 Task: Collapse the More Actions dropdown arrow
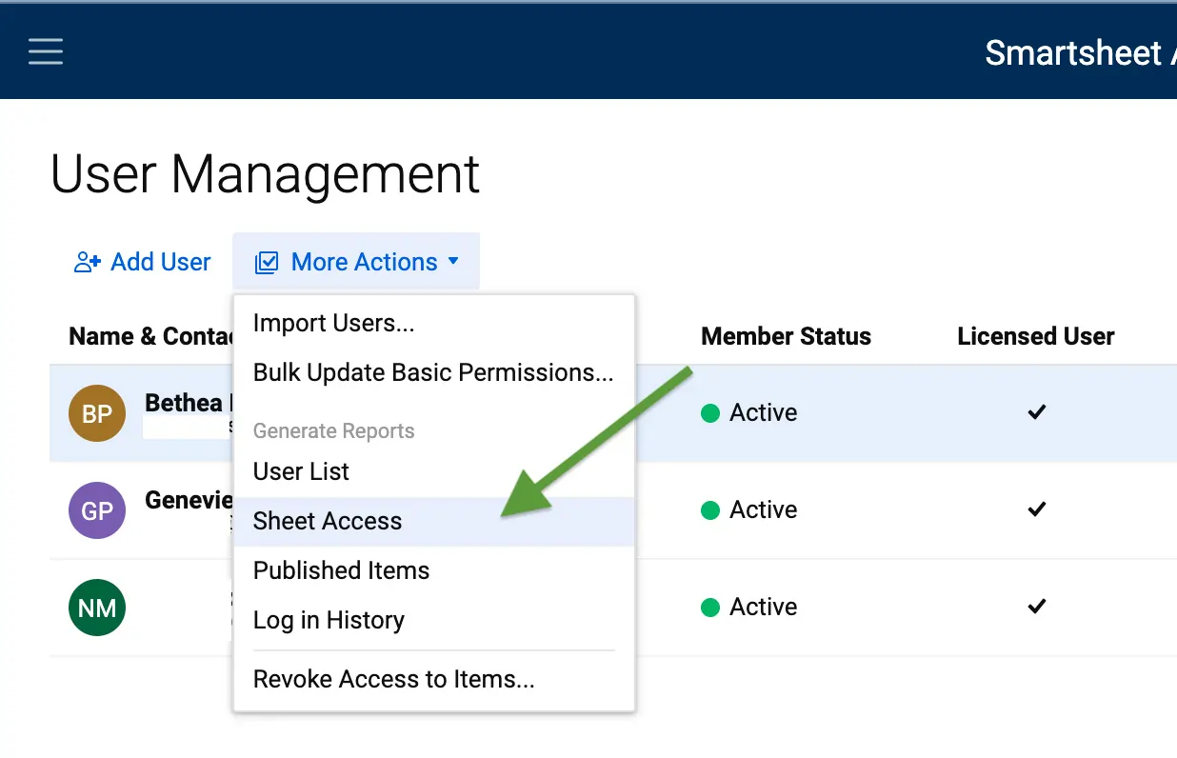tap(453, 261)
